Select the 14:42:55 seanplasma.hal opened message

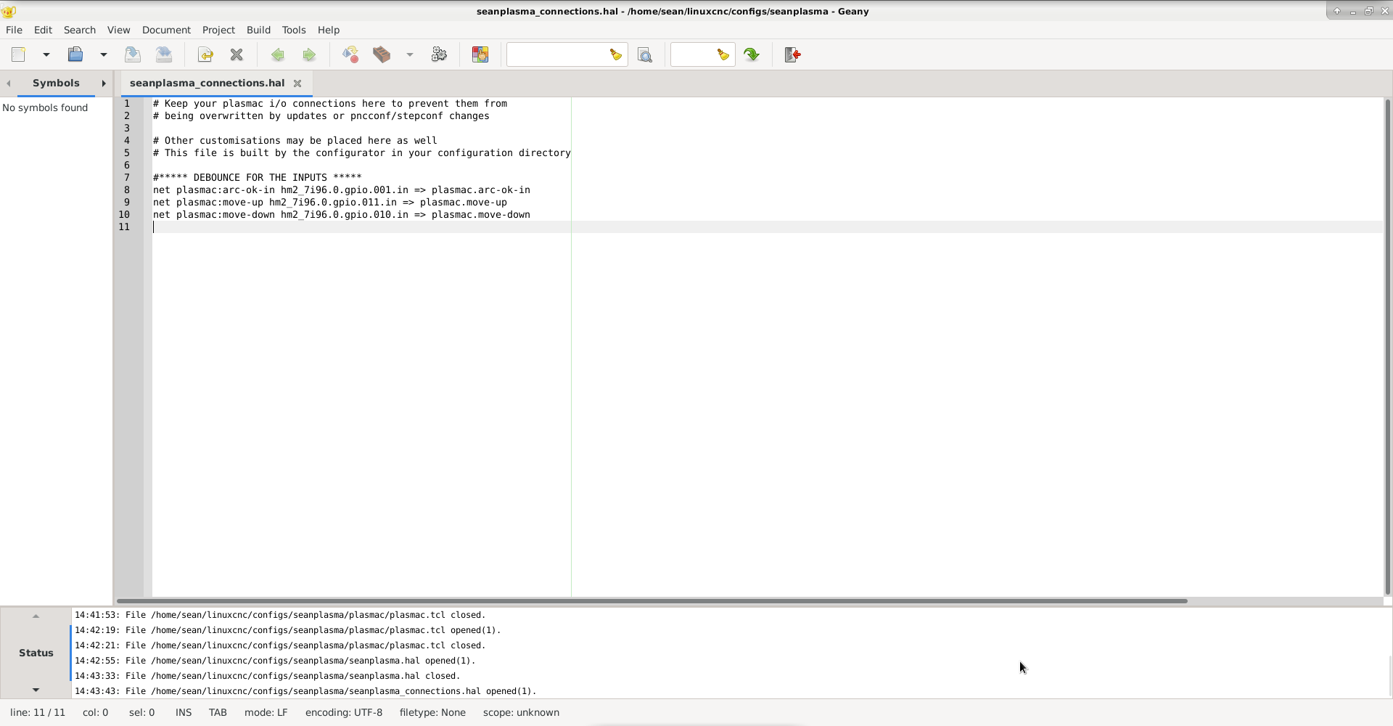(x=275, y=661)
